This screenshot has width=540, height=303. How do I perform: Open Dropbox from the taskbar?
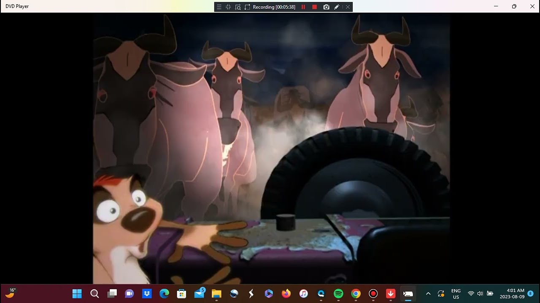point(147,294)
